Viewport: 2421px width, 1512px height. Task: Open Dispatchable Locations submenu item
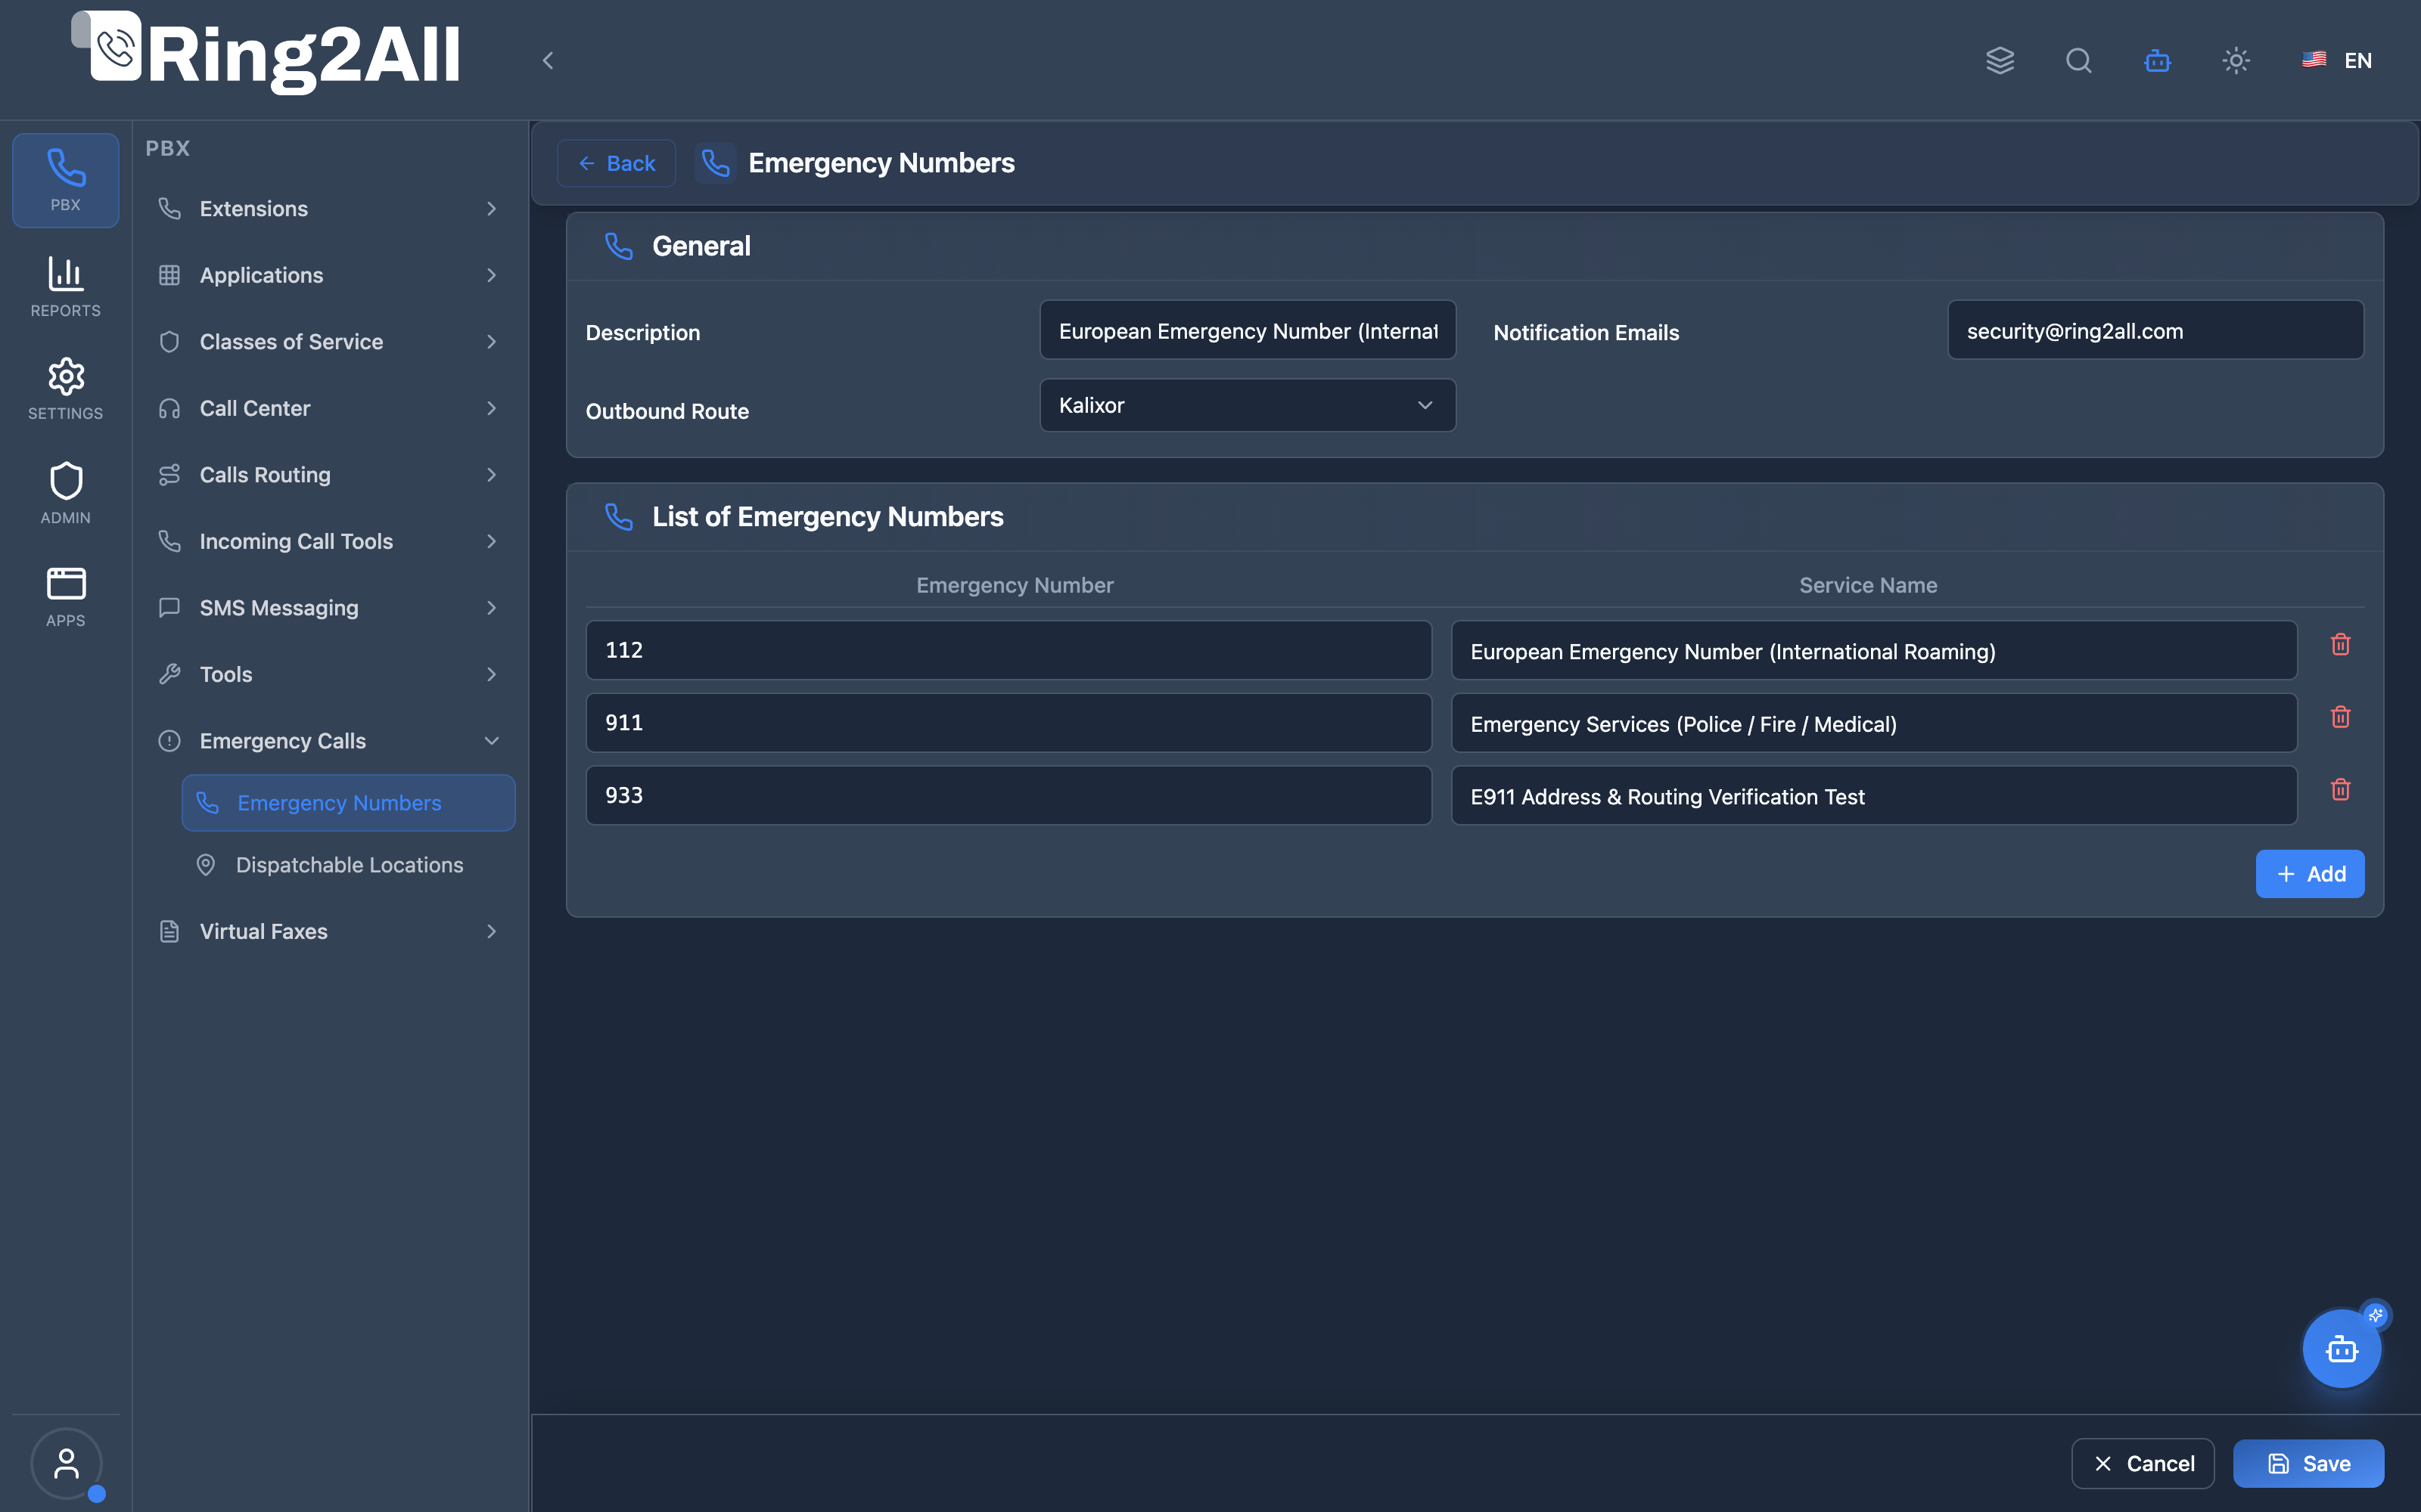coord(348,864)
